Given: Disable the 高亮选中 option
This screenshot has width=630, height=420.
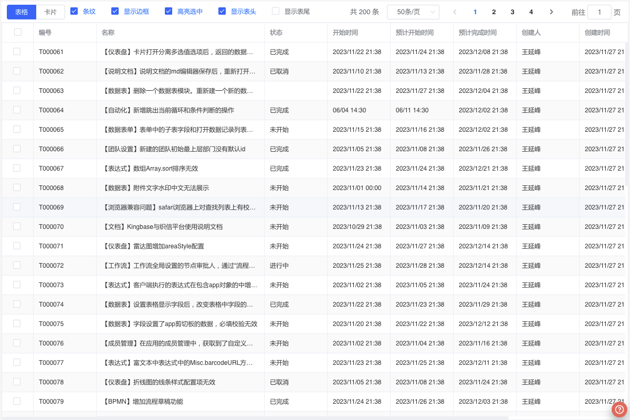Looking at the screenshot, I should pyautogui.click(x=169, y=11).
